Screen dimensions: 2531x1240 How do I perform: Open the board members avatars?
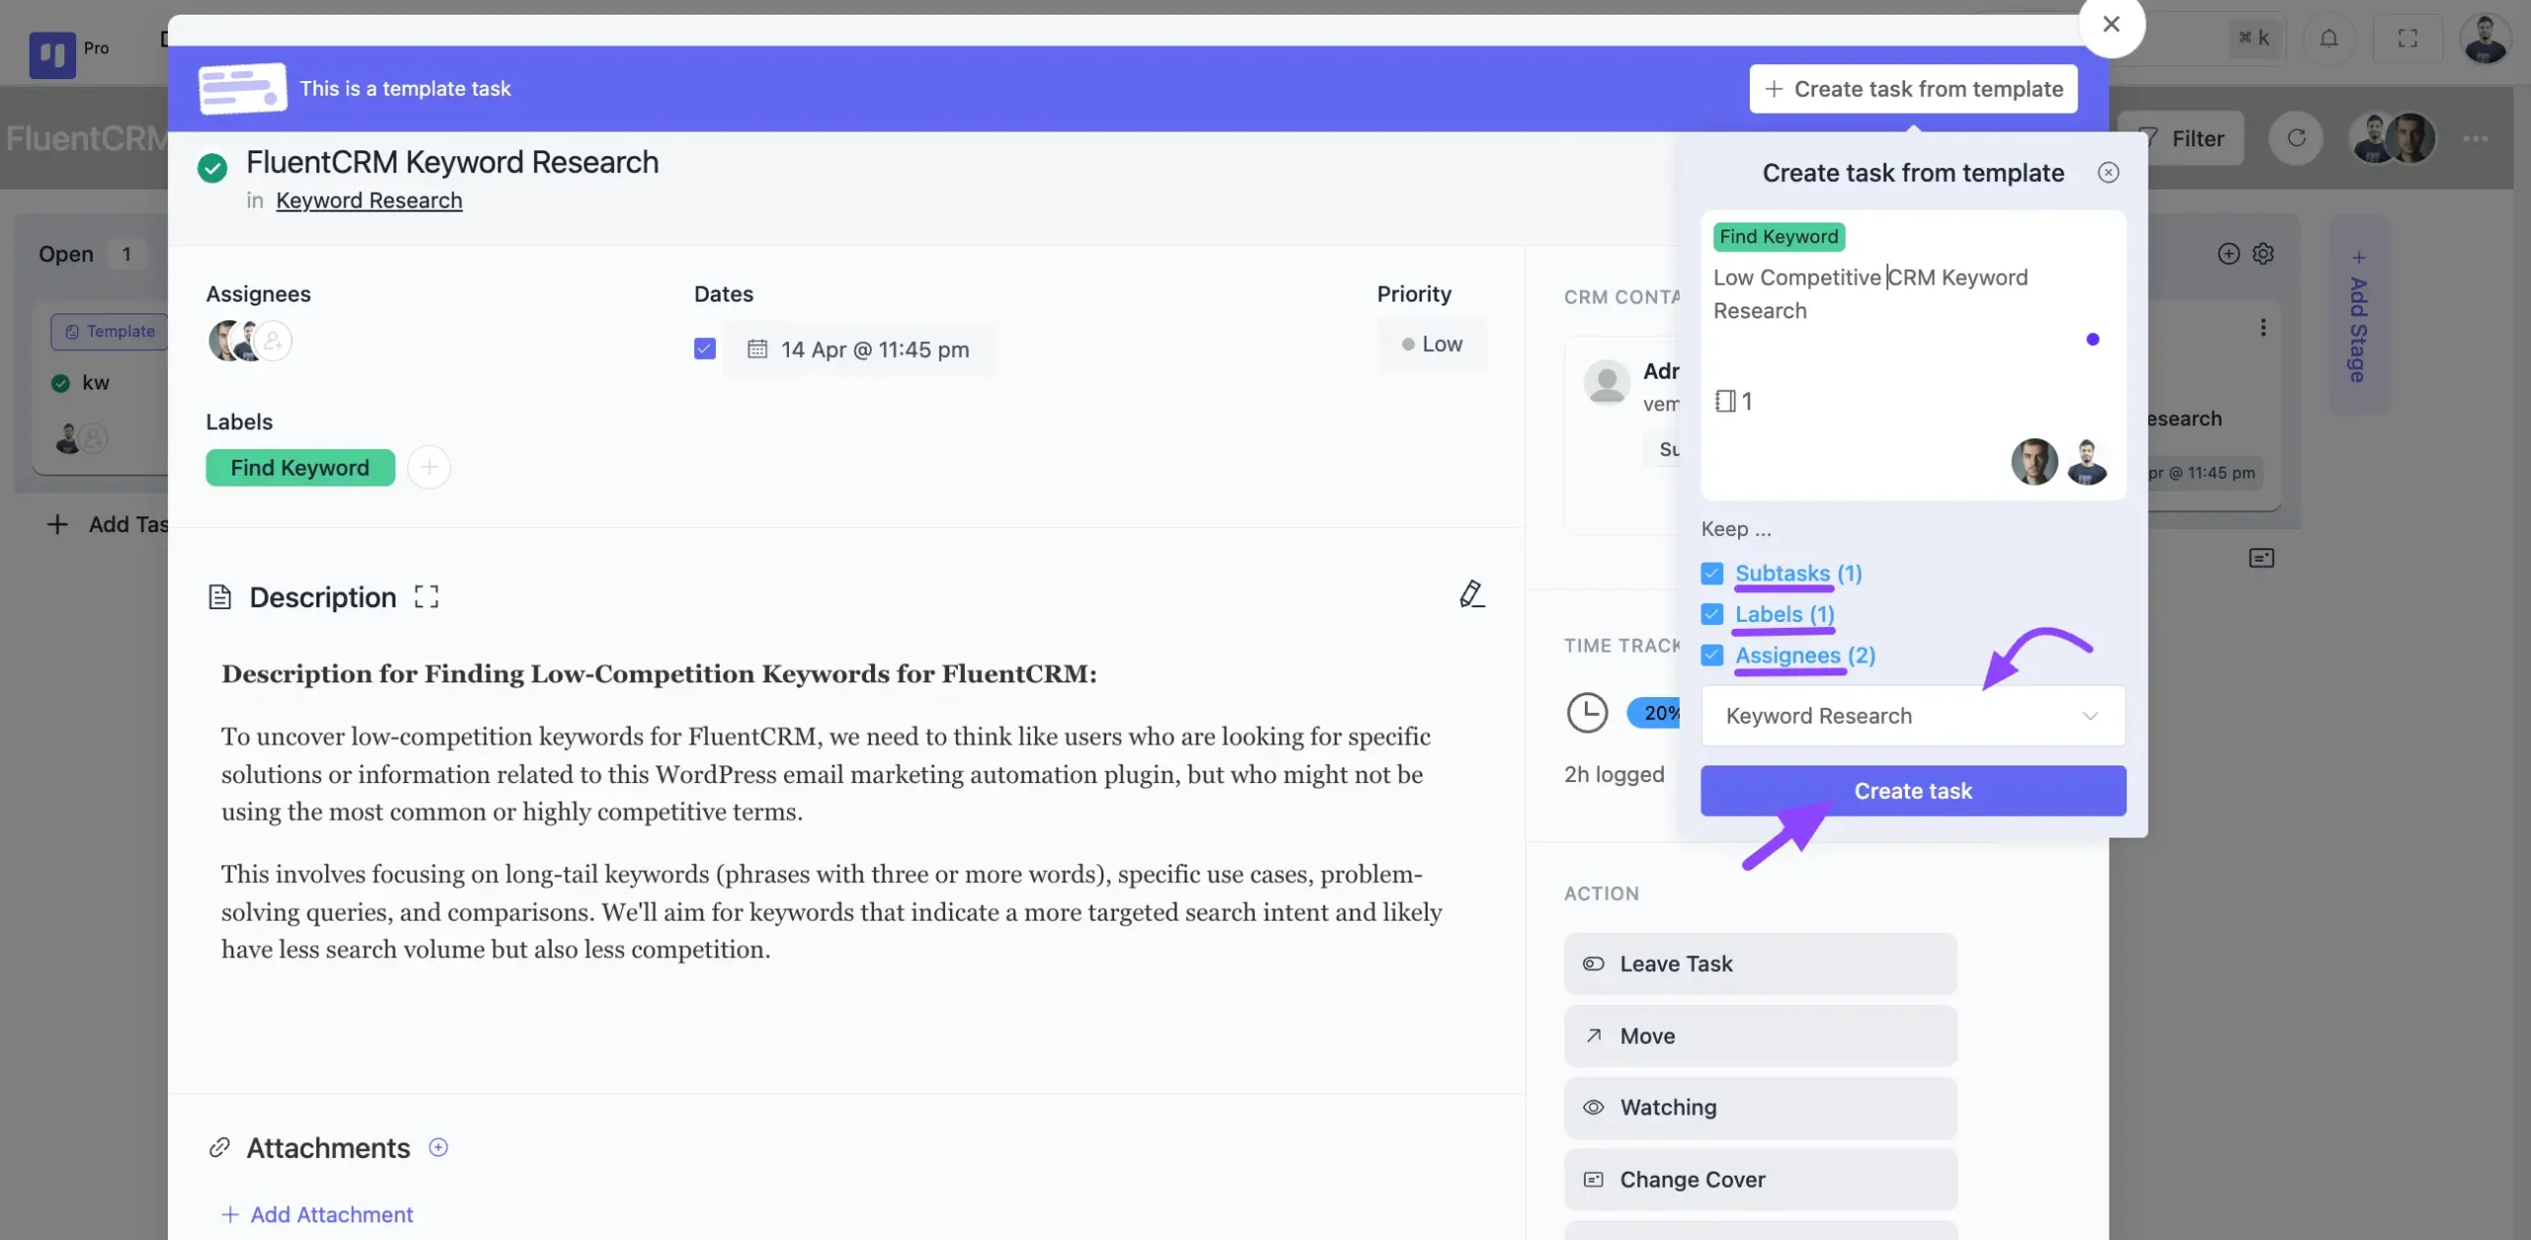pyautogui.click(x=2393, y=138)
